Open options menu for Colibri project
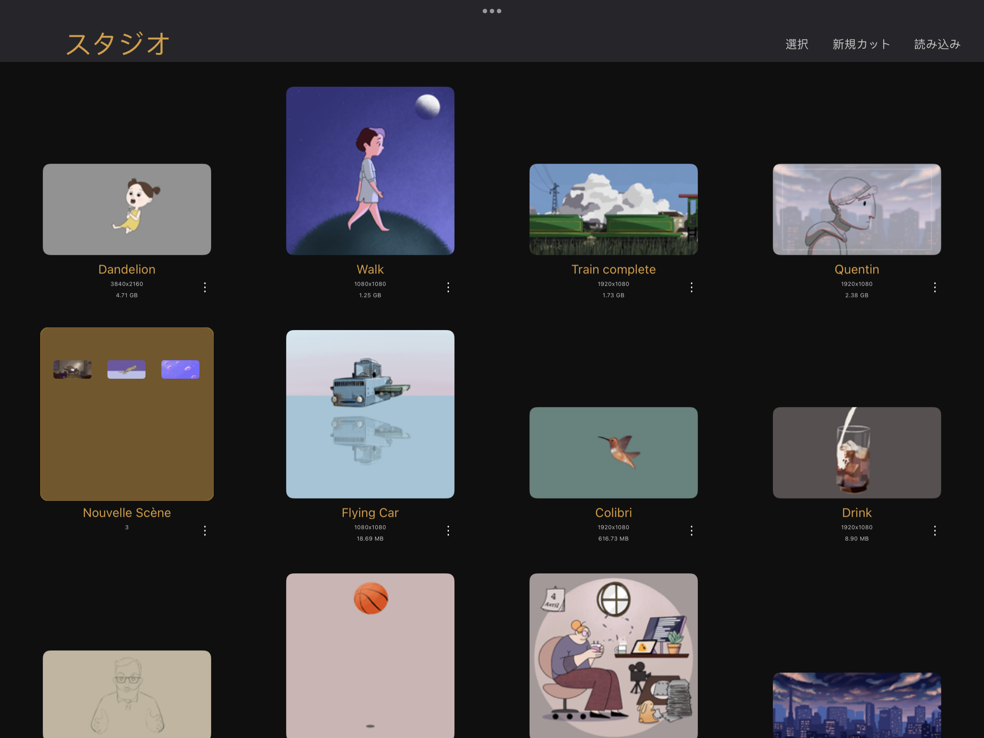The height and width of the screenshot is (738, 984). coord(691,530)
